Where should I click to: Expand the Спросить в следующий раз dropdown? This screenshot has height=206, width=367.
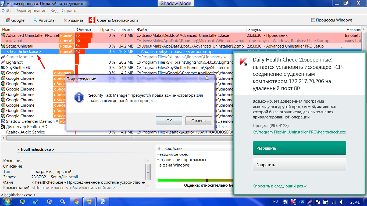pyautogui.click(x=280, y=186)
